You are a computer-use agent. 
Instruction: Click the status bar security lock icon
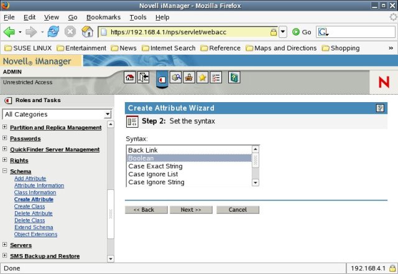pyautogui.click(x=392, y=268)
